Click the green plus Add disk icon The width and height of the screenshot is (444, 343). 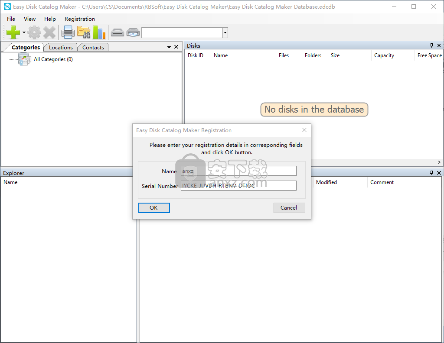(x=13, y=32)
